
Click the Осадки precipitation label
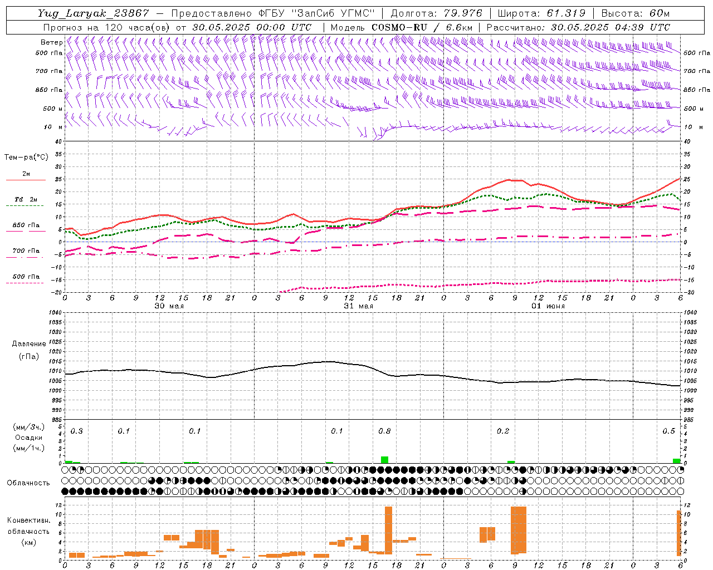(28, 438)
